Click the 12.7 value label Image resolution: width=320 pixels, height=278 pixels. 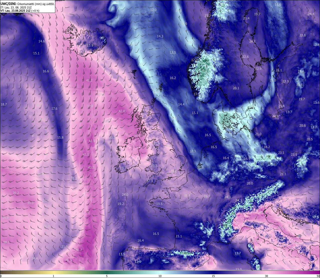pyautogui.click(x=314, y=127)
